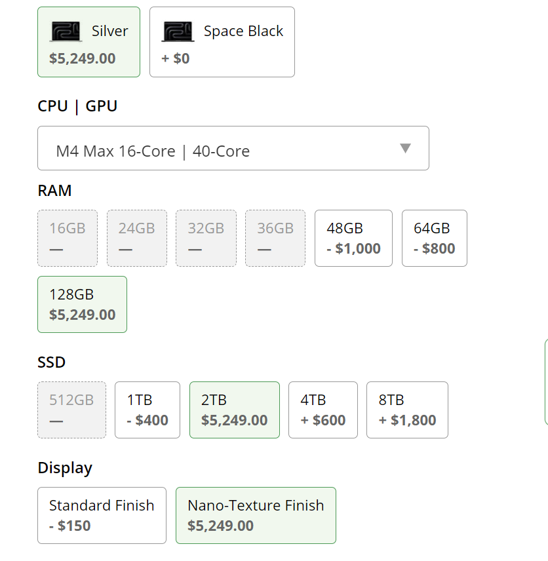Open the CPU | GPU dropdown
The height and width of the screenshot is (561, 548).
233,148
